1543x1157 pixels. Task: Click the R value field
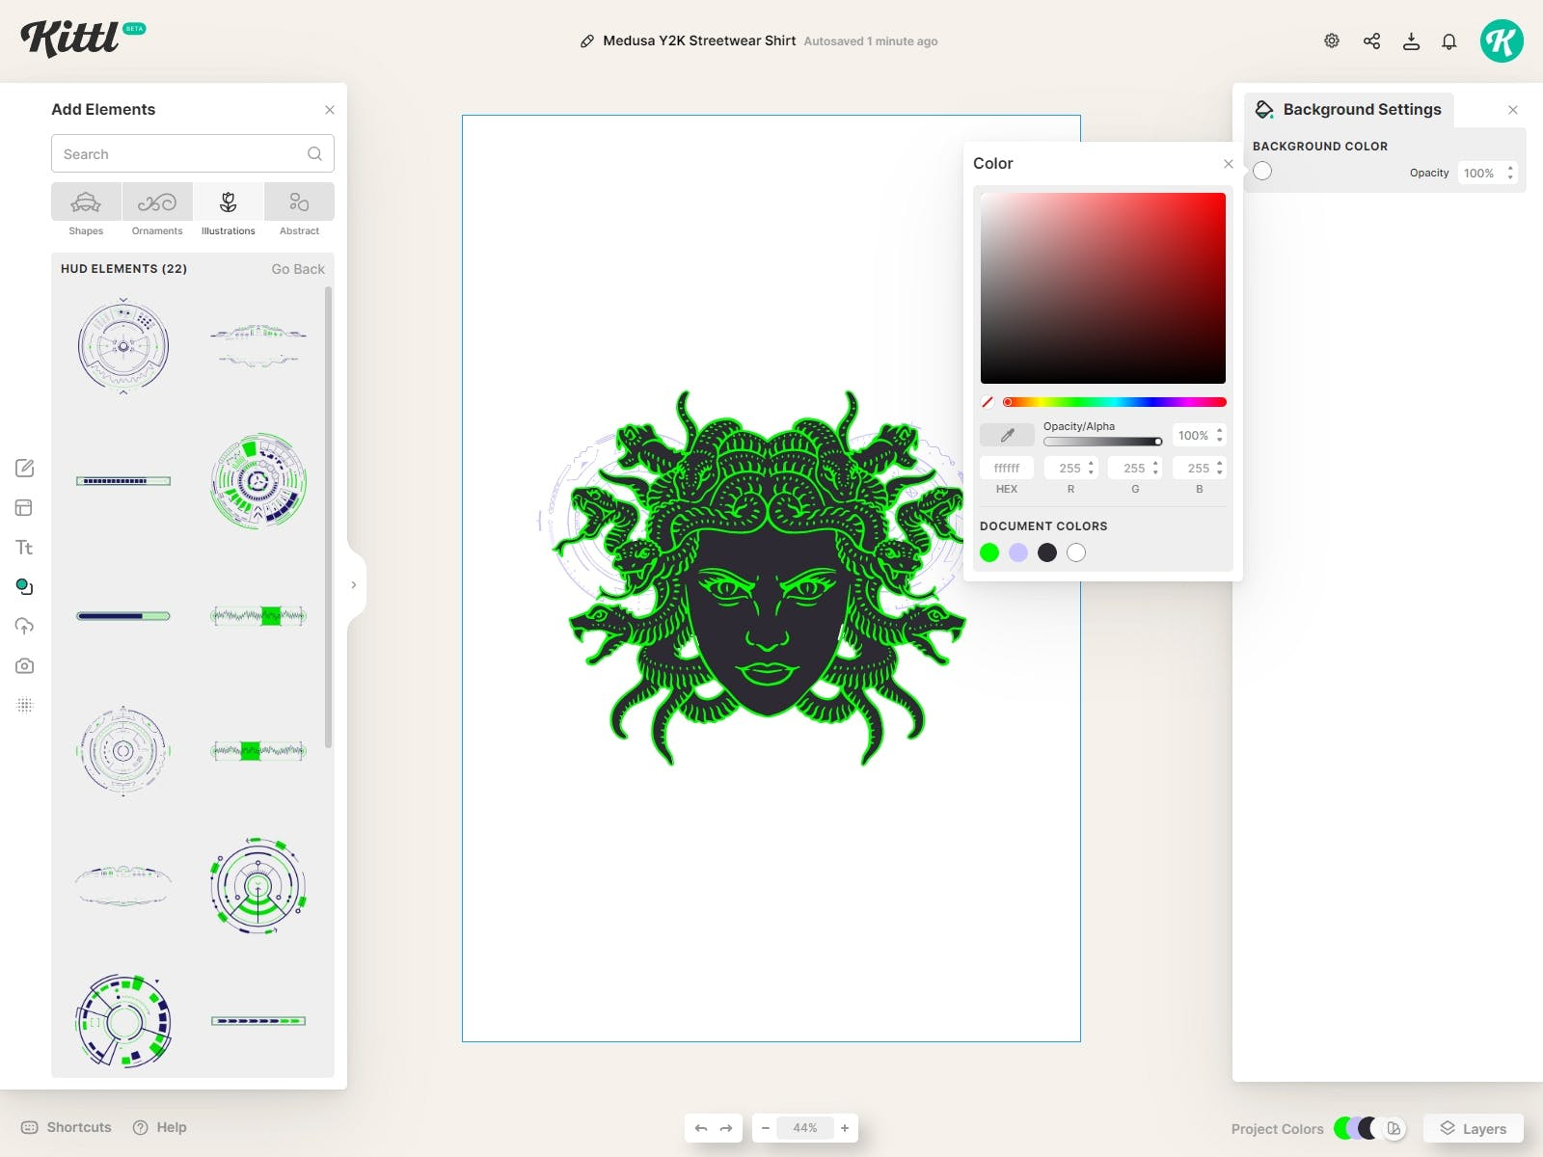pos(1070,468)
